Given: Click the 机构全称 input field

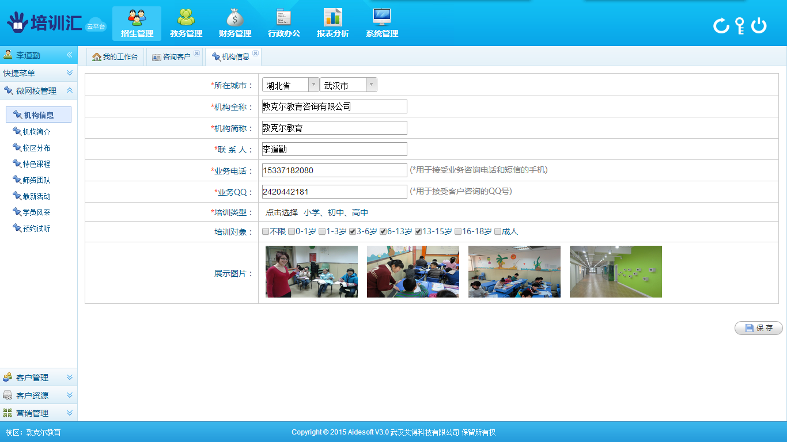Looking at the screenshot, I should [334, 106].
